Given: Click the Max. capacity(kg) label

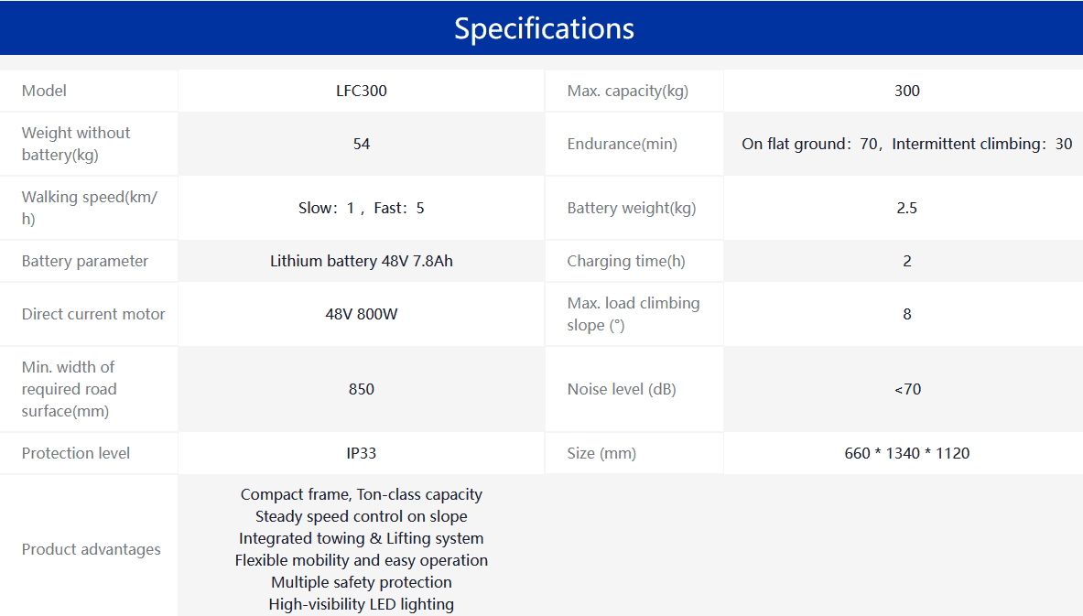Looking at the screenshot, I should 627,91.
